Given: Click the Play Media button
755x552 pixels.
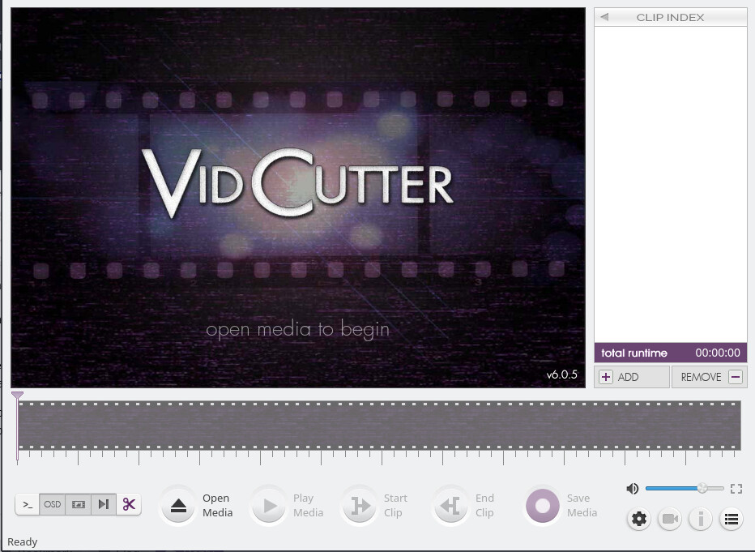Looking at the screenshot, I should (x=269, y=506).
